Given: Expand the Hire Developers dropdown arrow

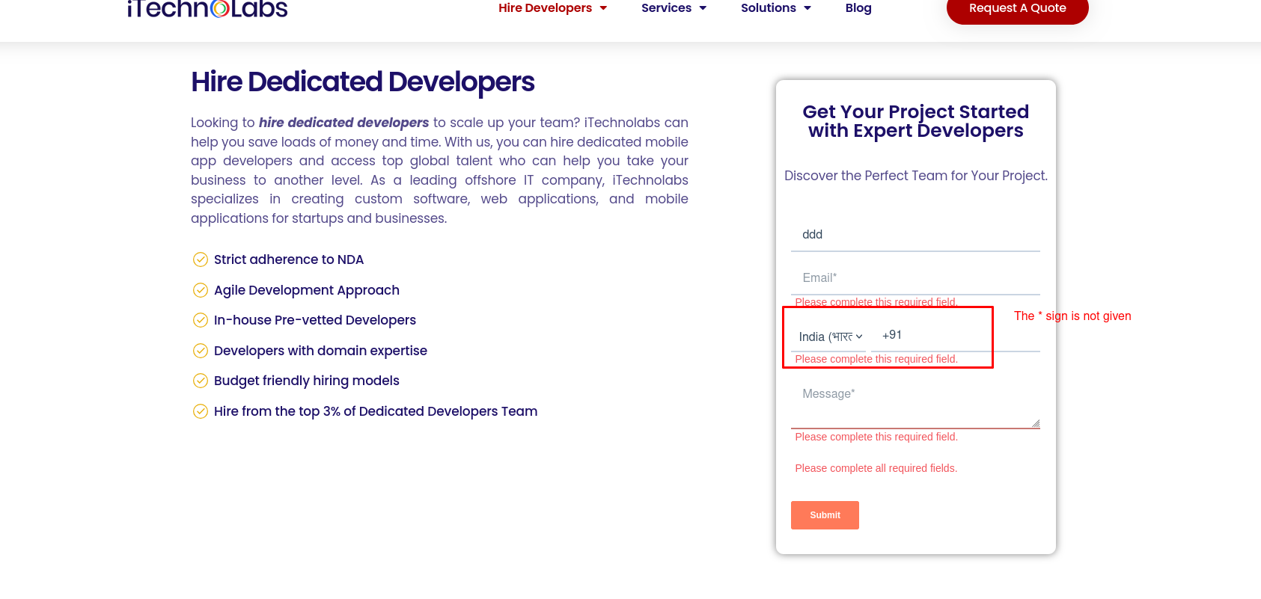Looking at the screenshot, I should pos(603,8).
